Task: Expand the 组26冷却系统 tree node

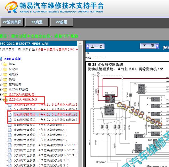Action: 1,90
